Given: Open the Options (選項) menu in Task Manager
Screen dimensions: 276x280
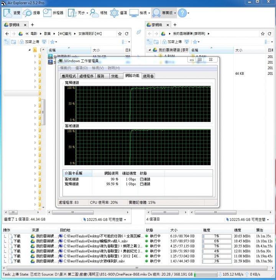Looking at the screenshot, I should click(81, 68).
